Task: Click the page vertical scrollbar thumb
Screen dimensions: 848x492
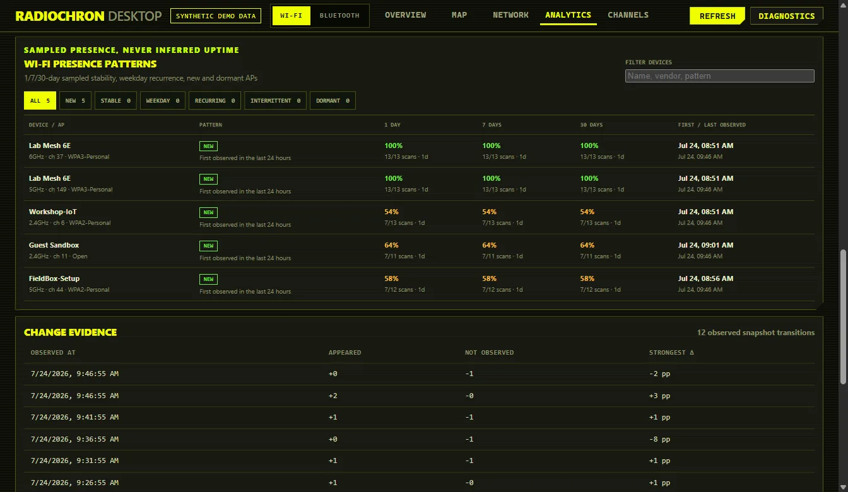Action: click(x=844, y=316)
